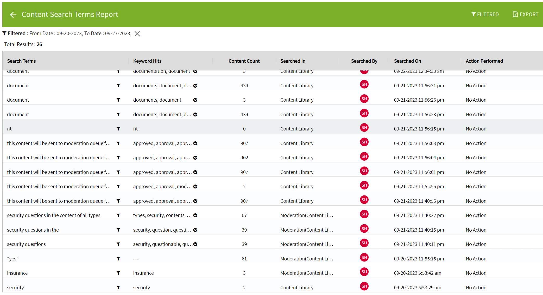Expand 'types, security, contents' keyword hits
The height and width of the screenshot is (295, 543).
(195, 215)
